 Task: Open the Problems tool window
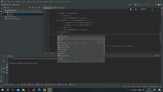pyautogui.click(x=31, y=85)
